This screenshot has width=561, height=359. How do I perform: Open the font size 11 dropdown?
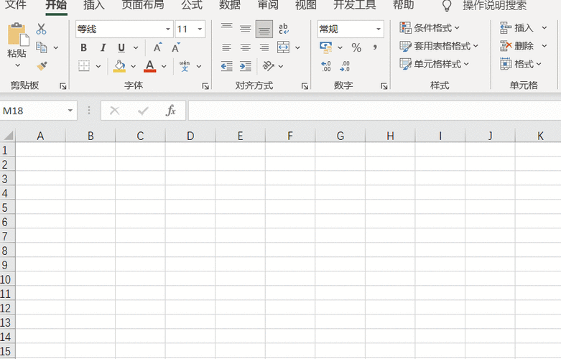200,29
